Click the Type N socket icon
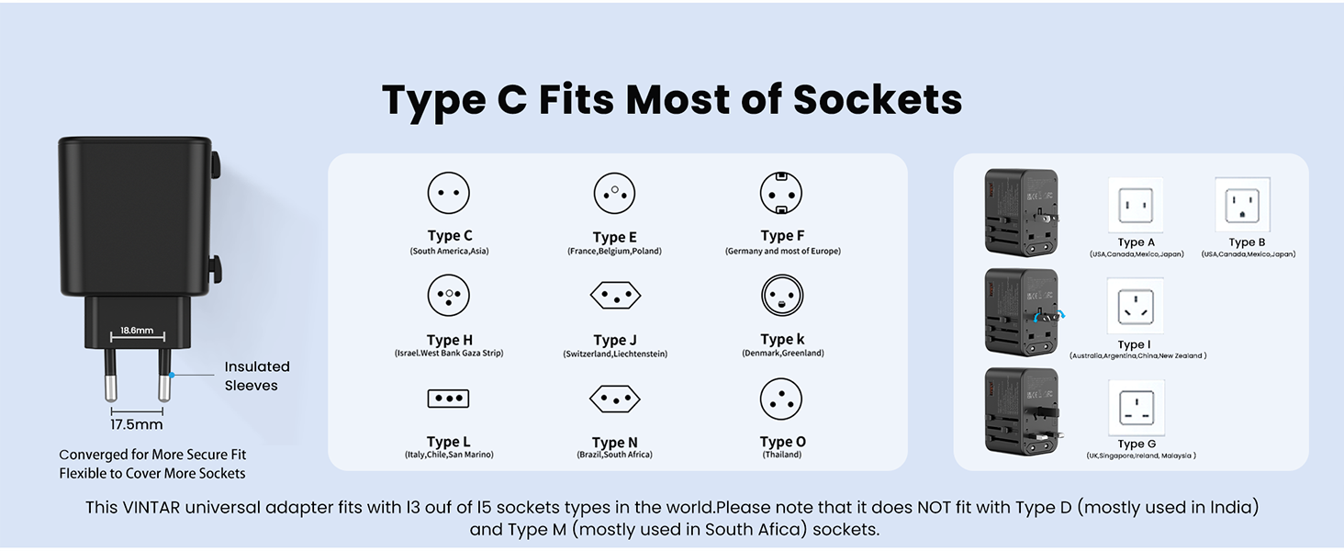 615,399
